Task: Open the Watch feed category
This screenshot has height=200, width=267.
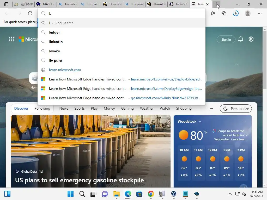Action: 165,109
